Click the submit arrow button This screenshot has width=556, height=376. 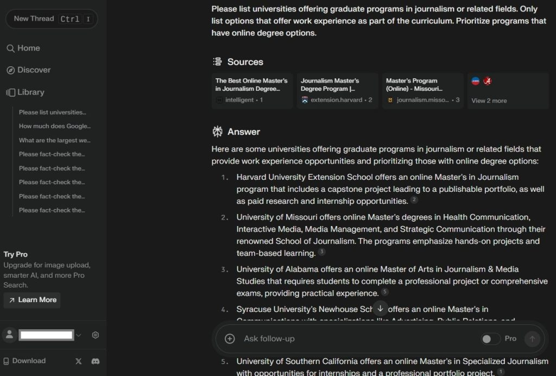[x=532, y=339]
